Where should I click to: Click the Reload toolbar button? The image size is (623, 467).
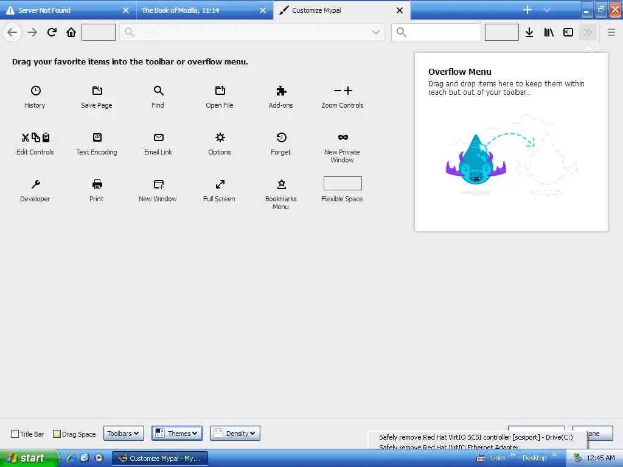[x=52, y=32]
